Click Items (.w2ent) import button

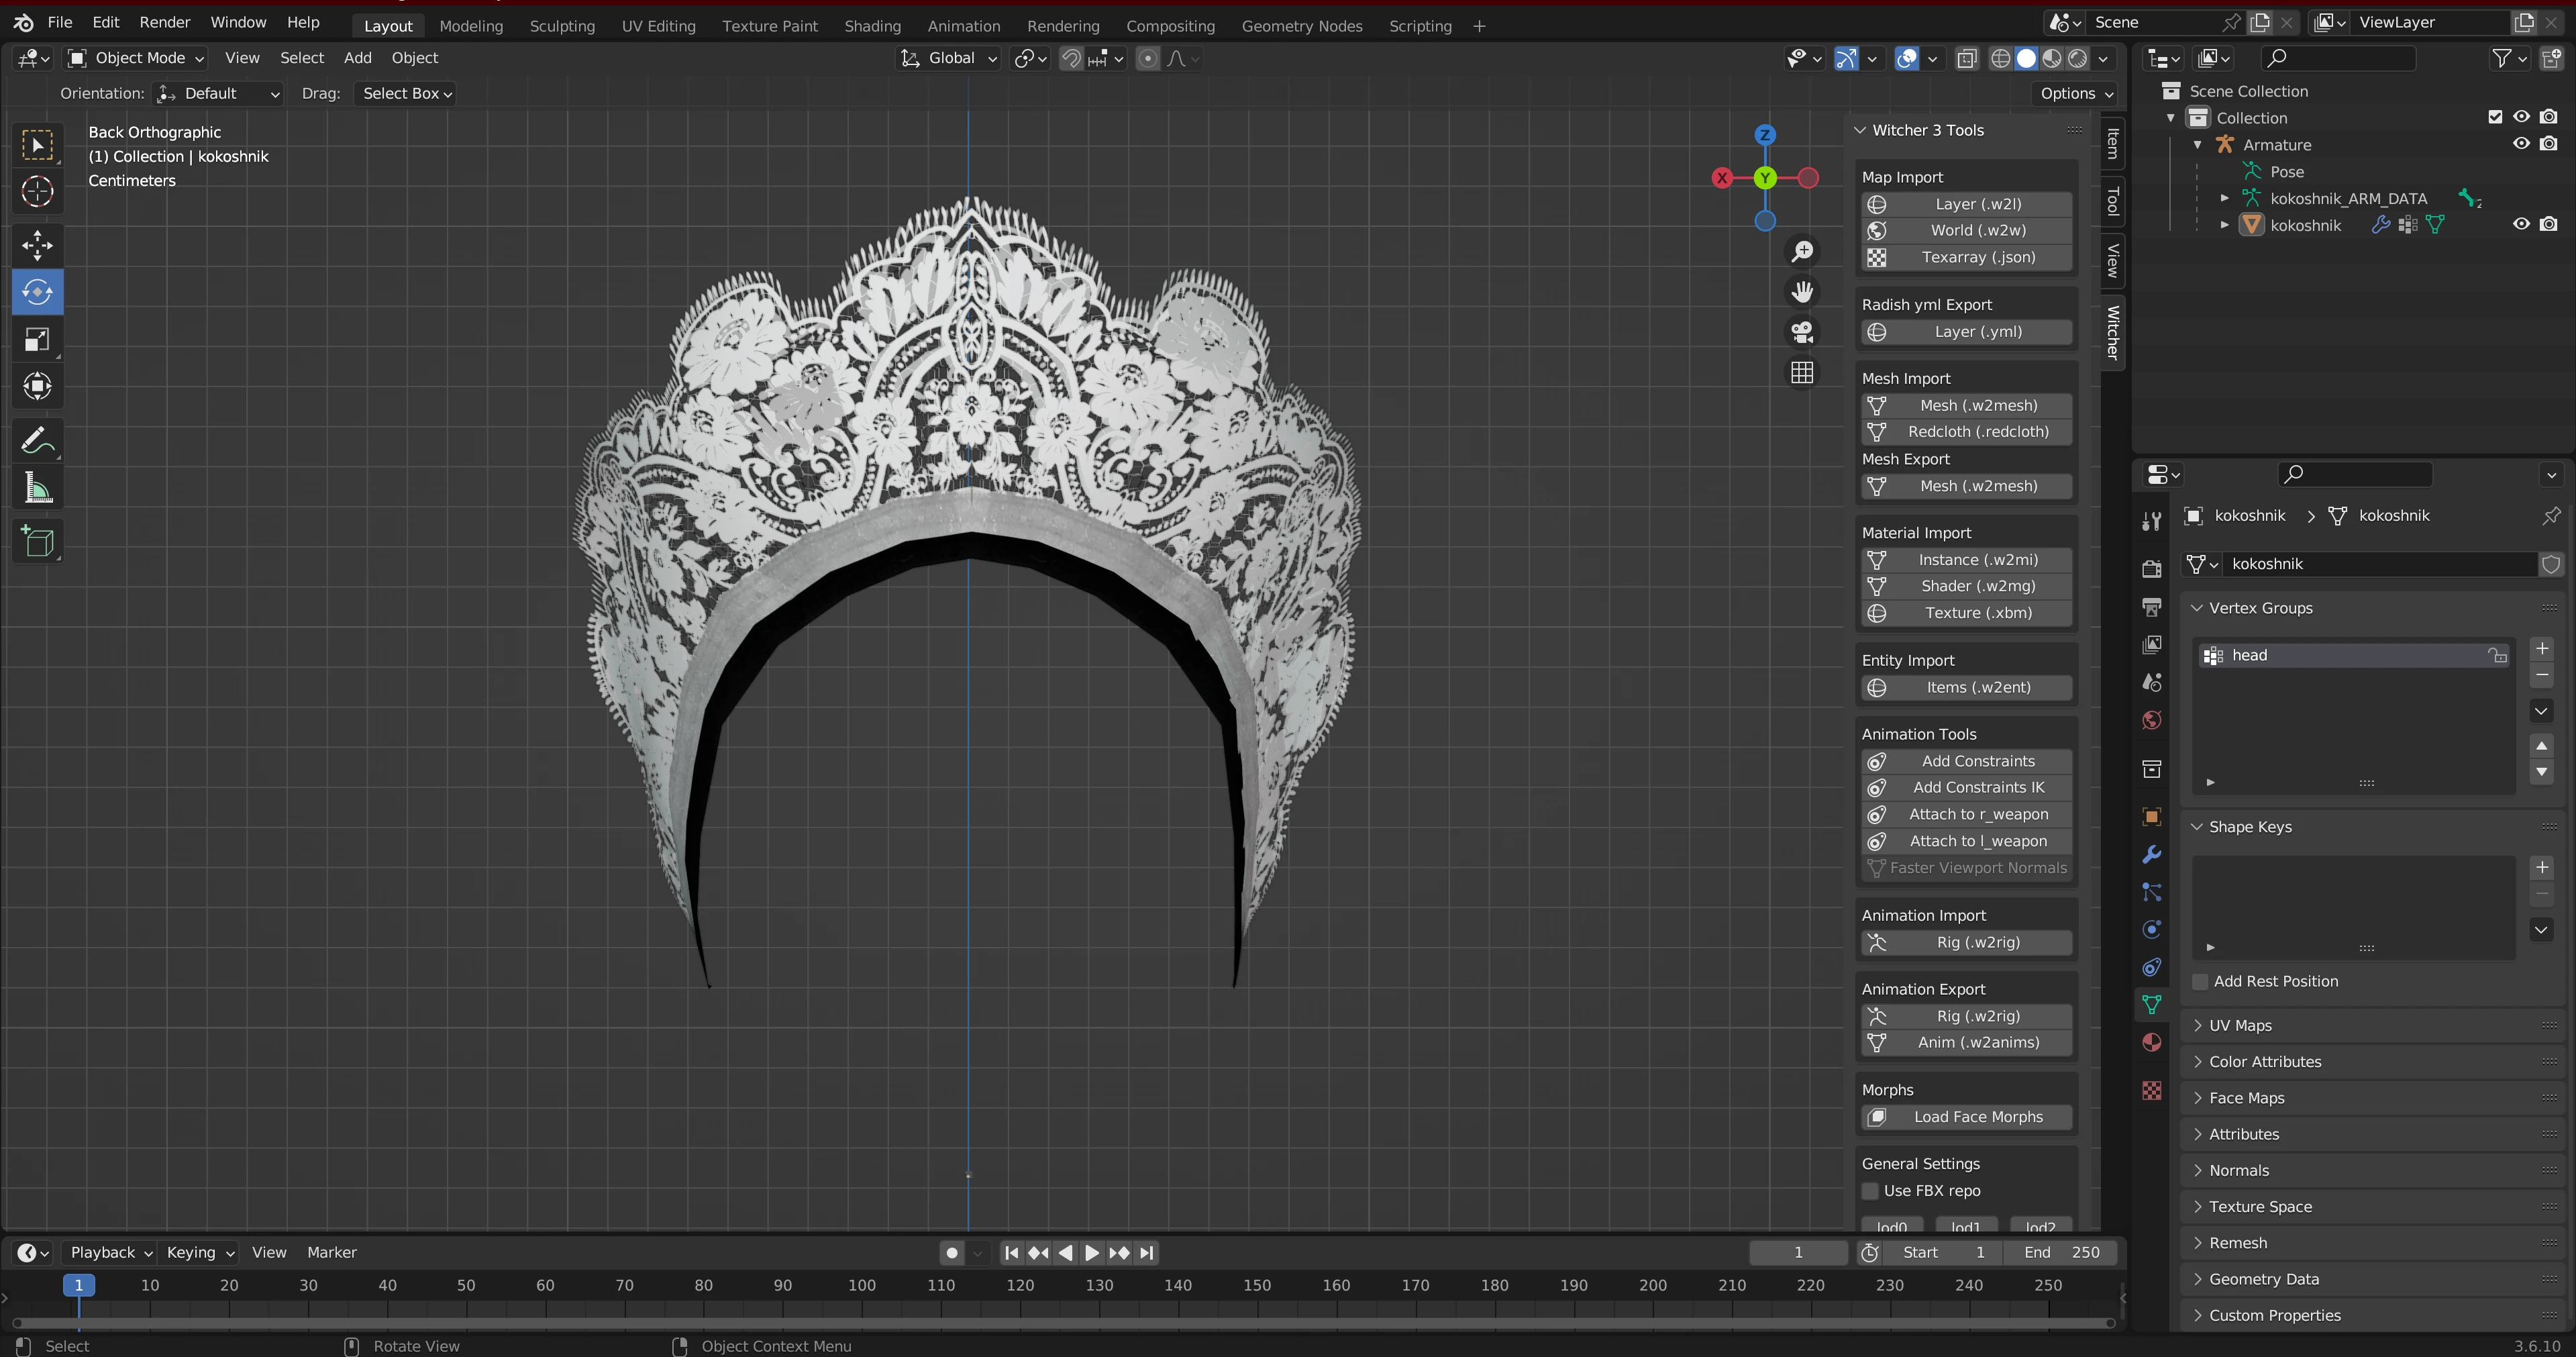pyautogui.click(x=1966, y=688)
